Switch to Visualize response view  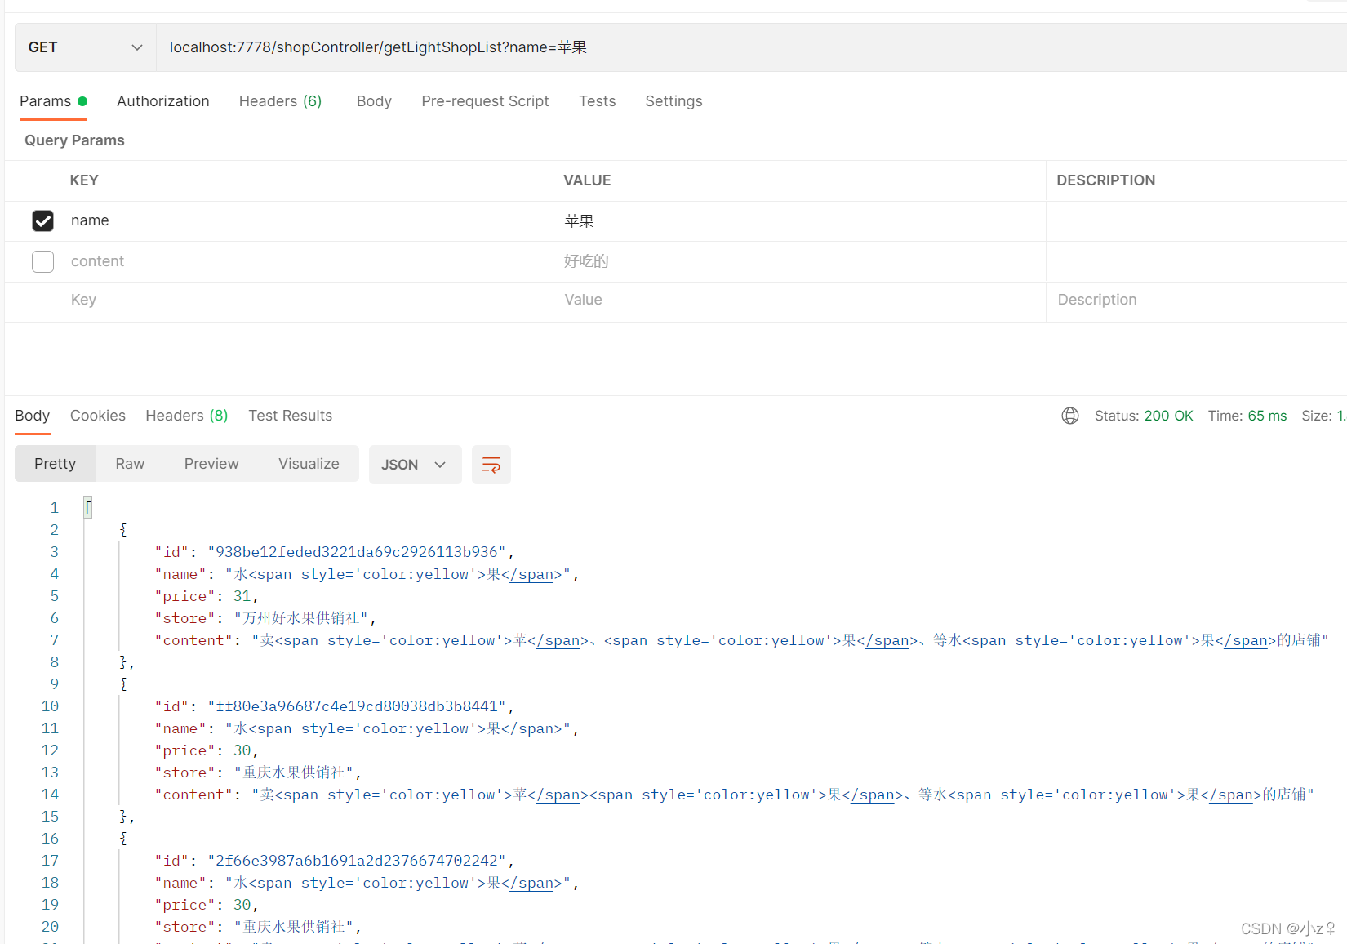309,464
